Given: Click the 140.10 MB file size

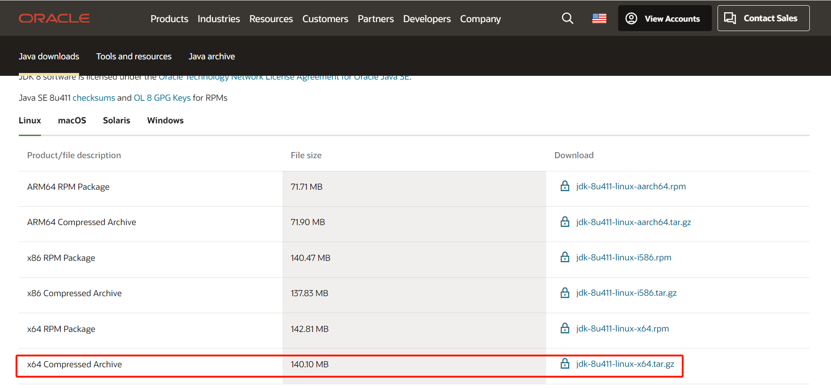Looking at the screenshot, I should [x=310, y=364].
